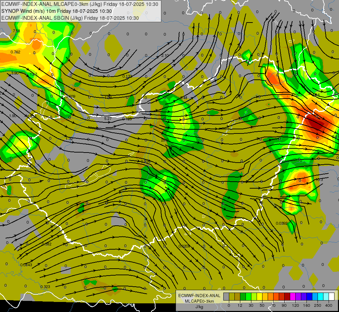Select the white legend swatch
339x312 pixels.
click(331, 297)
